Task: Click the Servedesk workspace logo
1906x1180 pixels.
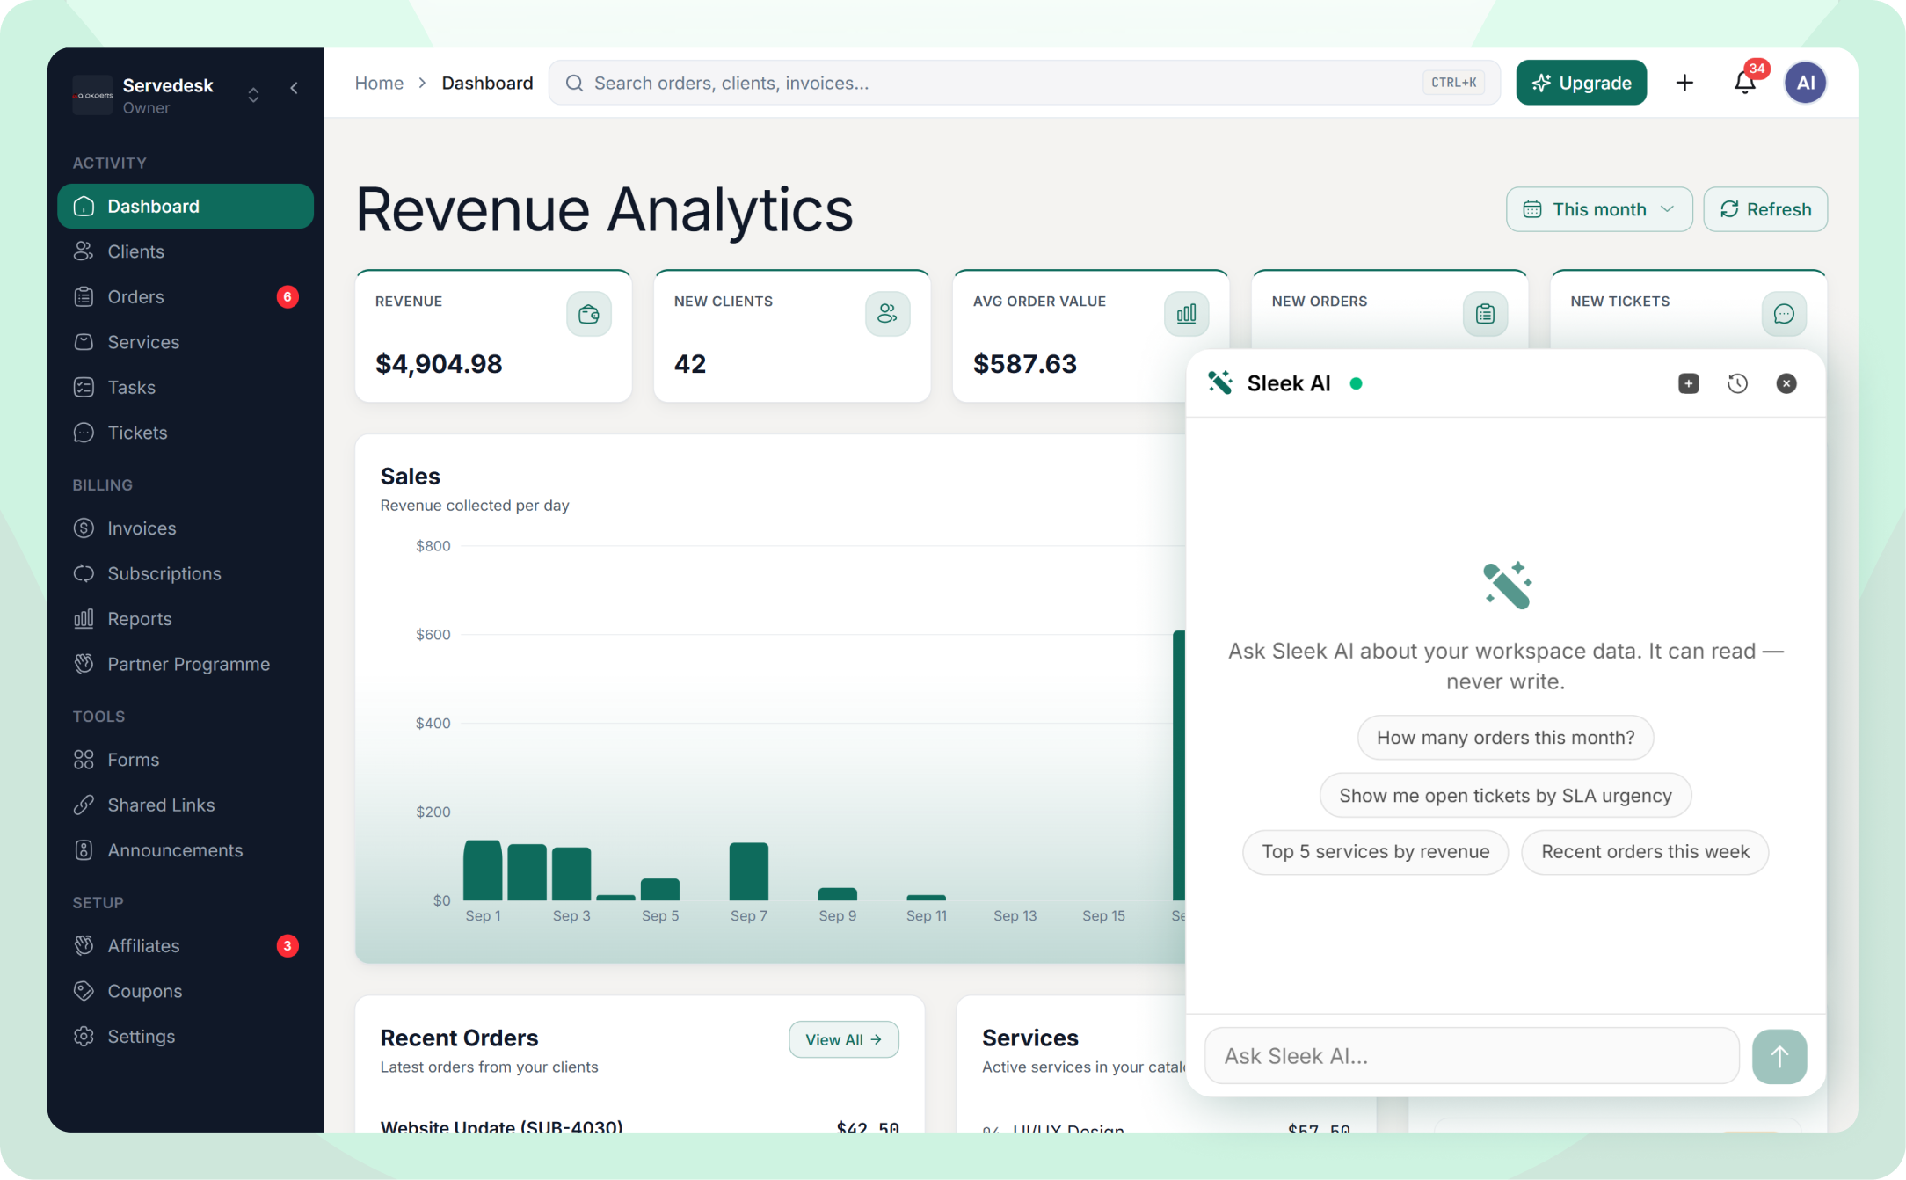Action: [92, 95]
